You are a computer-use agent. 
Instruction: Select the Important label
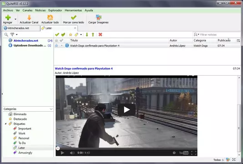25,128
